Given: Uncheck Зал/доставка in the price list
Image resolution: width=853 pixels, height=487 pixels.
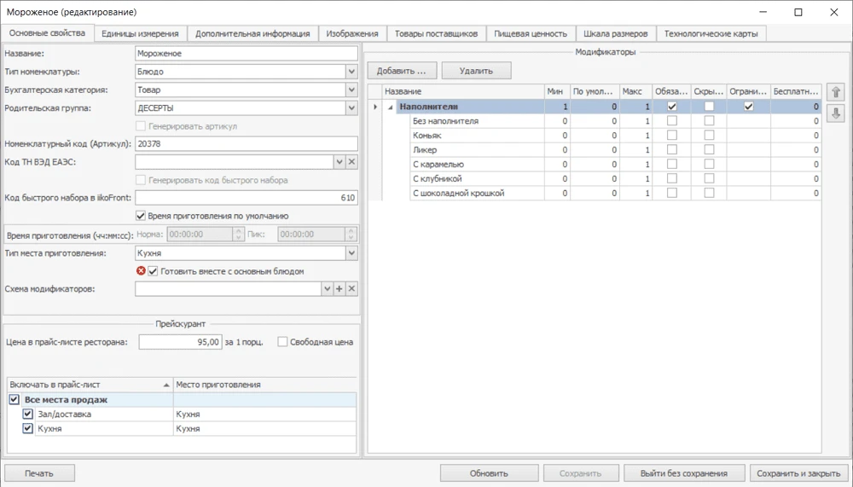Looking at the screenshot, I should tap(27, 414).
